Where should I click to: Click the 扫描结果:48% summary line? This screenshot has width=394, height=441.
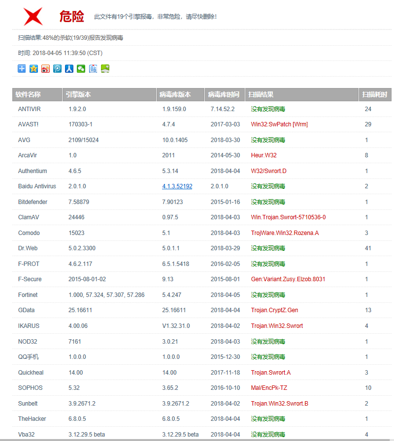[x=70, y=38]
